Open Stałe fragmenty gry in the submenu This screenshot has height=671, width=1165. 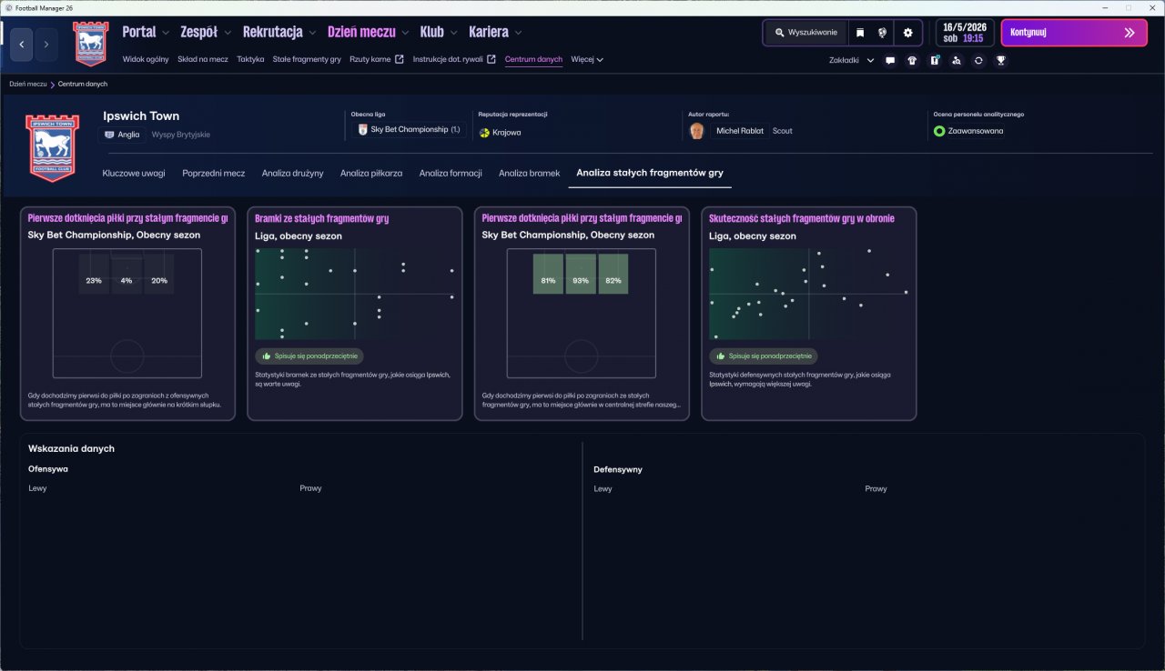(x=307, y=60)
